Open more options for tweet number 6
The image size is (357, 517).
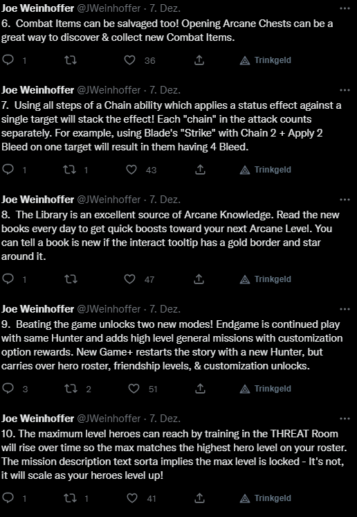pyautogui.click(x=345, y=8)
